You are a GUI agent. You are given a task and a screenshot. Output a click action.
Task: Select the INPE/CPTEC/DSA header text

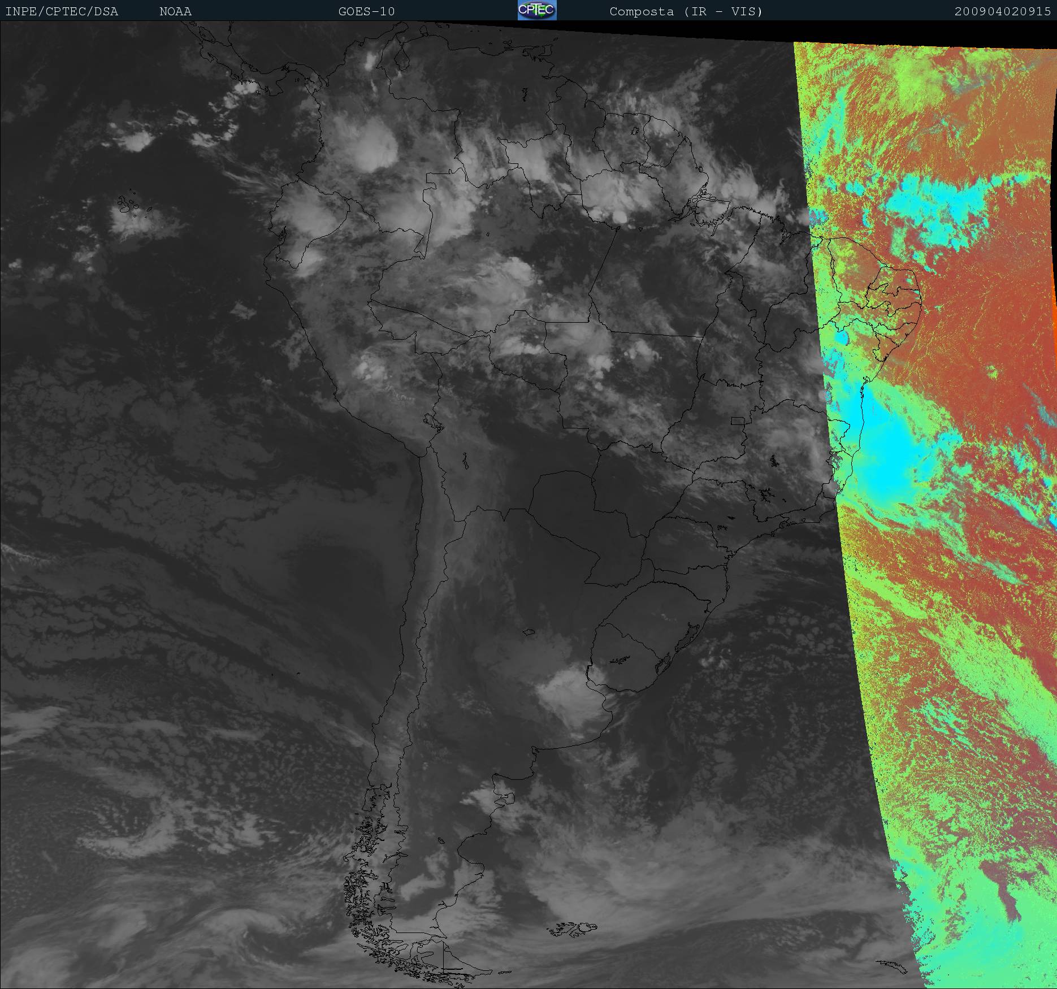point(62,11)
